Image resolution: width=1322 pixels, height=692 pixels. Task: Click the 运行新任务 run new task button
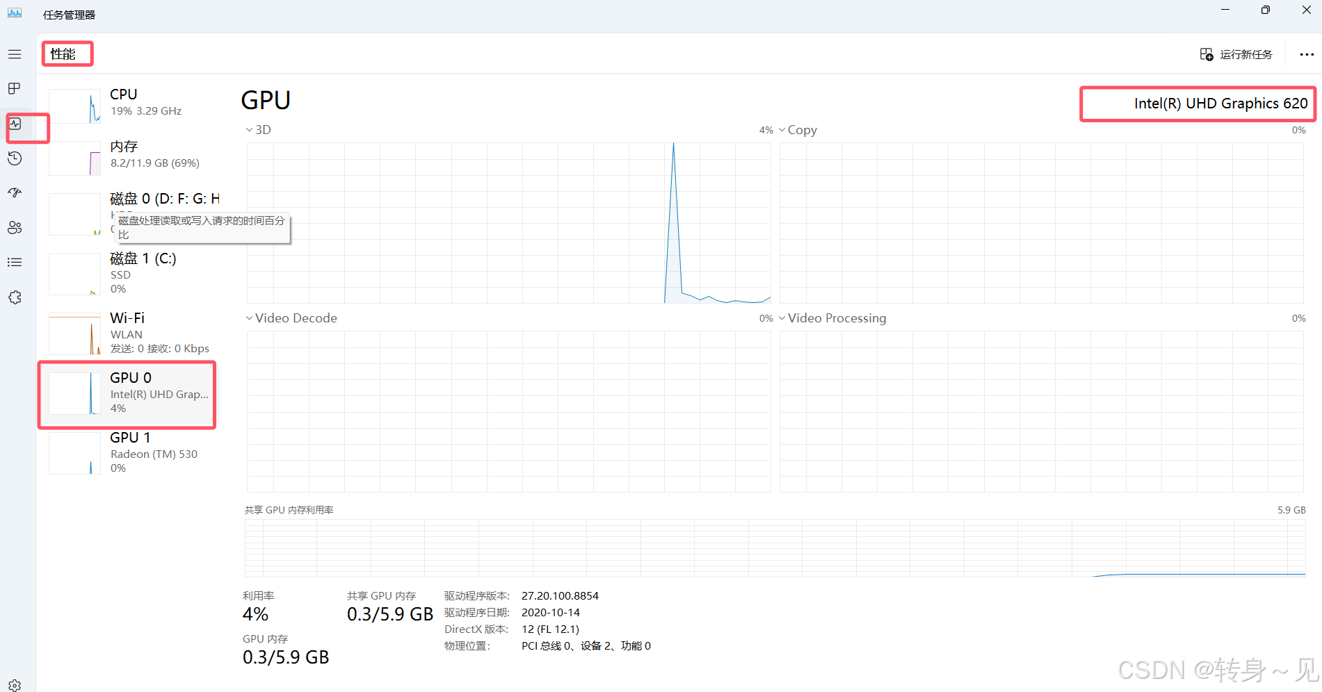click(x=1236, y=54)
